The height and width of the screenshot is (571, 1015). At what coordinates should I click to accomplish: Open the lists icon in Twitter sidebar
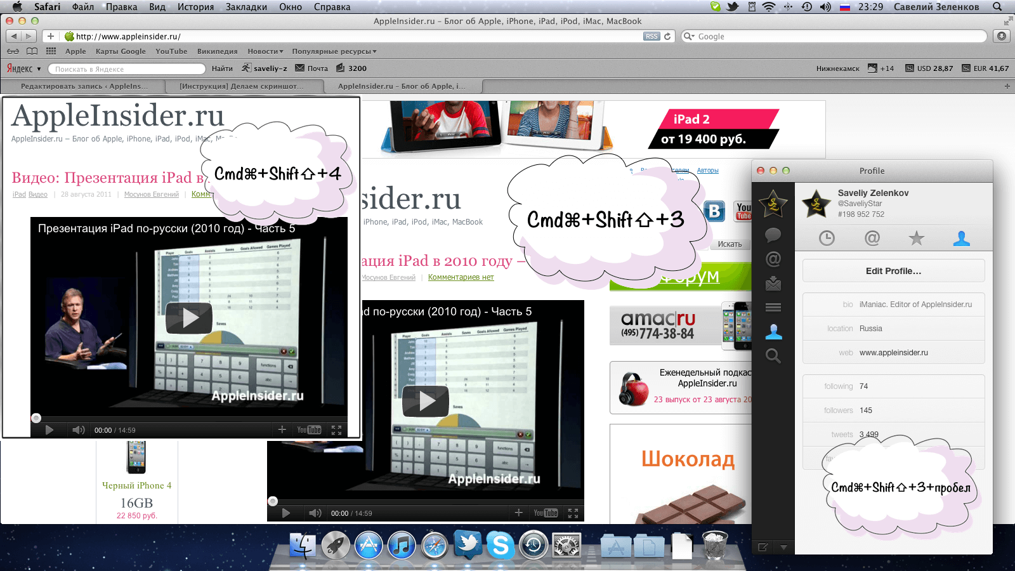(773, 308)
